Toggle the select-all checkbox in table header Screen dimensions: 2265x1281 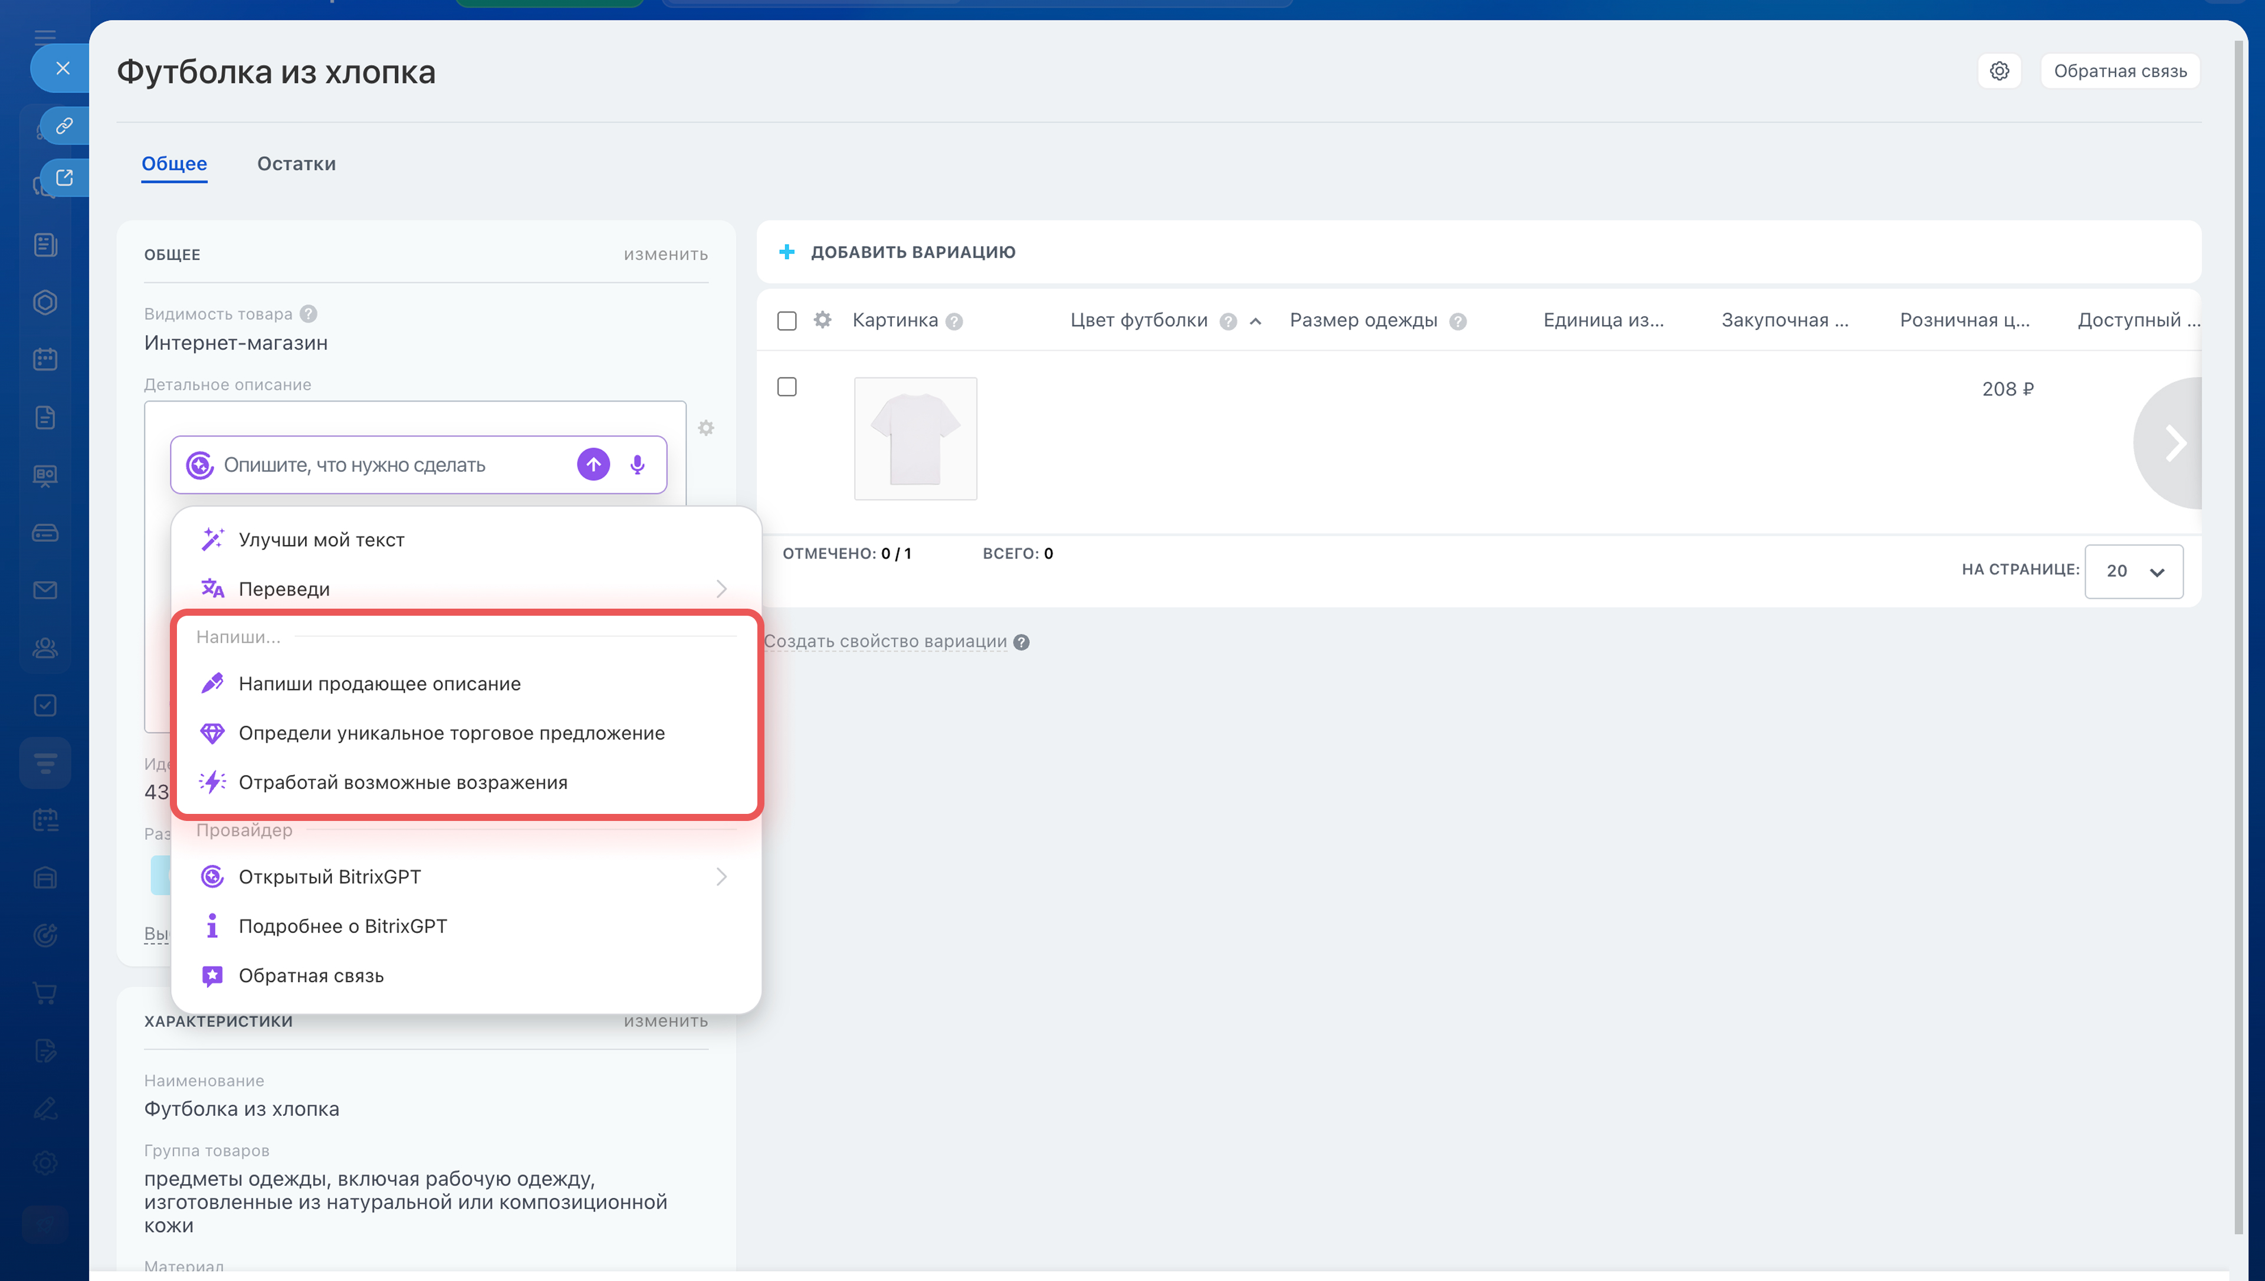(x=787, y=320)
